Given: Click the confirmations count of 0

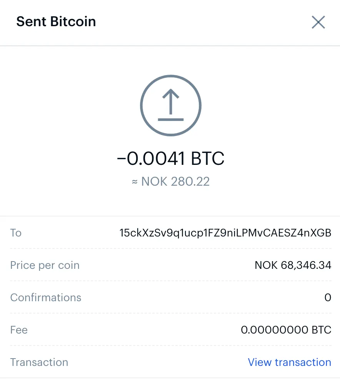Looking at the screenshot, I should click(328, 298).
